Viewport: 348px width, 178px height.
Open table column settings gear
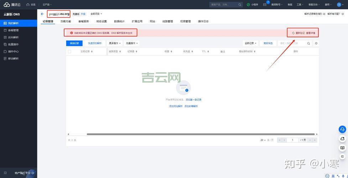point(316,43)
